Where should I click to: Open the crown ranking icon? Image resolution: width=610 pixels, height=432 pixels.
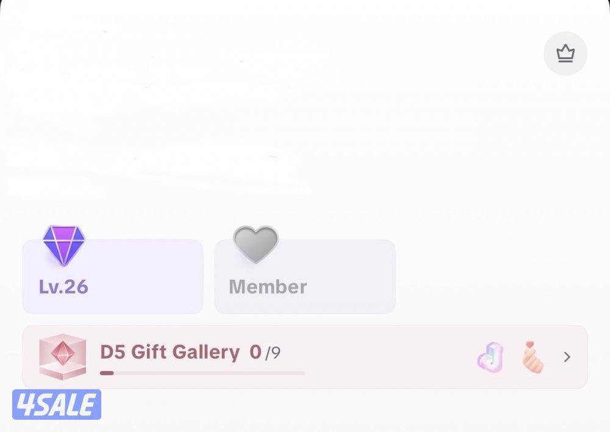tap(565, 54)
